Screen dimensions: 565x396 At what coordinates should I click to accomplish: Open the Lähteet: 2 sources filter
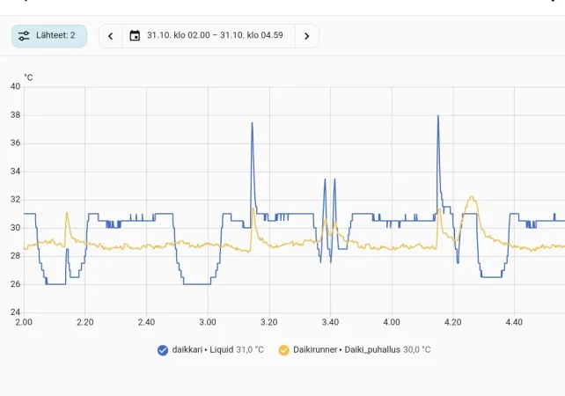pos(49,36)
